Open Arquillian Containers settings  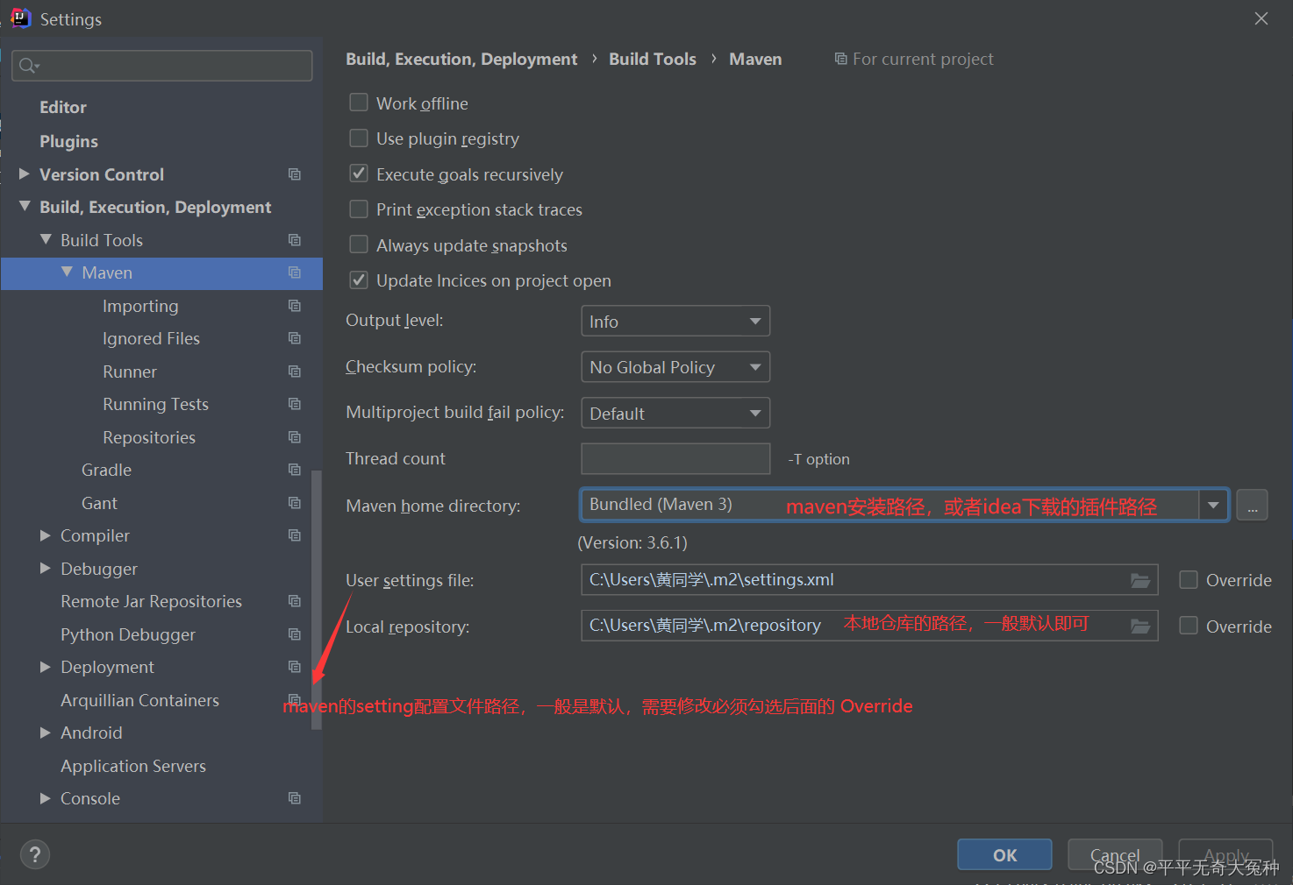tap(139, 700)
